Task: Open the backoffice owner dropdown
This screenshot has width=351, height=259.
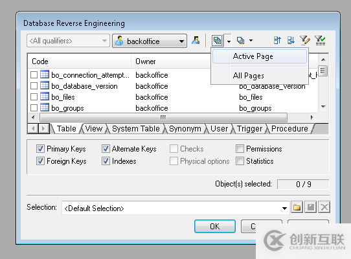Action: [150, 41]
